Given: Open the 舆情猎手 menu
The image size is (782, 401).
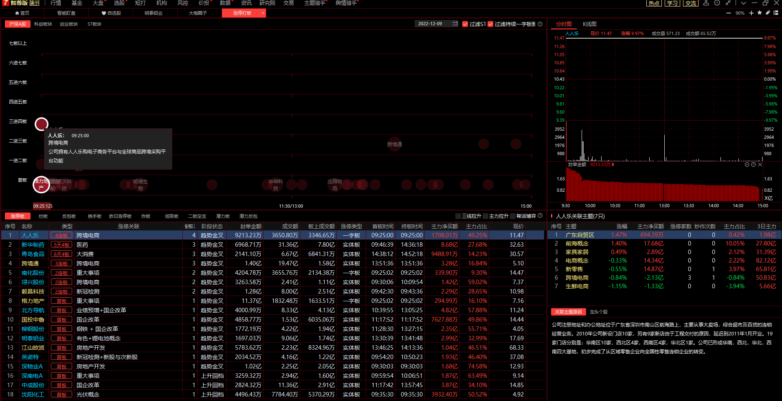Looking at the screenshot, I should 346,3.
